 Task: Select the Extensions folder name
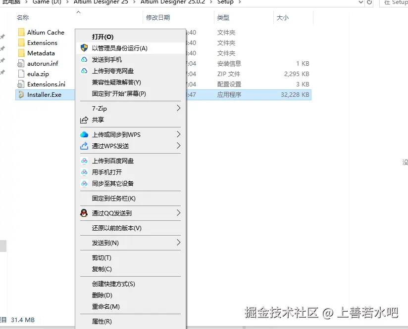click(x=42, y=43)
